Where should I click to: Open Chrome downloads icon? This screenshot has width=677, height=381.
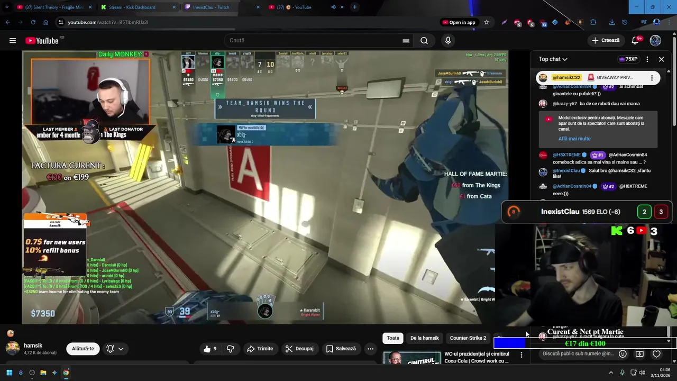tap(612, 22)
